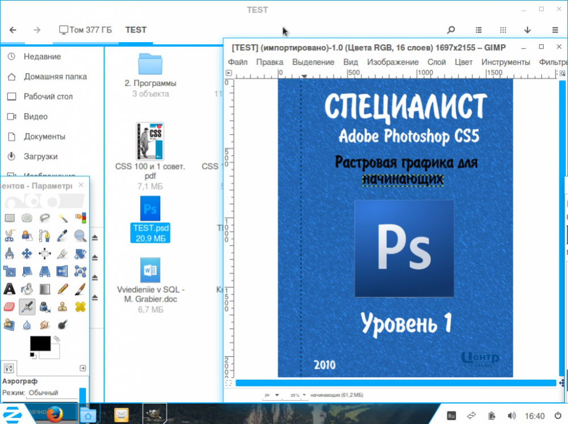Image resolution: width=568 pixels, height=424 pixels.
Task: Select the Ink tool
Action: tap(44, 307)
